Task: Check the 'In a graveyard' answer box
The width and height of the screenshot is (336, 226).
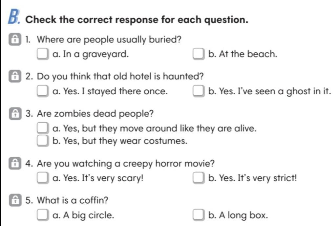Action: tap(42, 54)
